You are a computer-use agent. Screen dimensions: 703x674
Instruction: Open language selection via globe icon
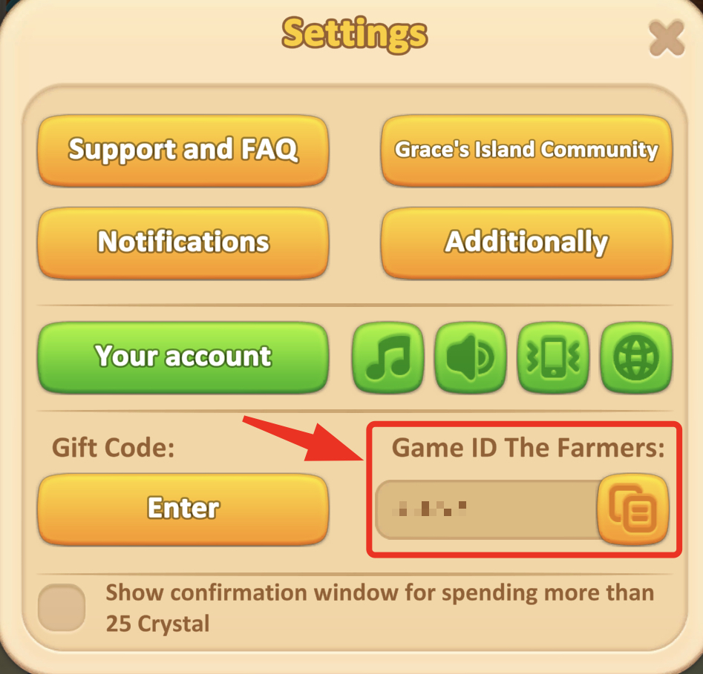tap(636, 357)
